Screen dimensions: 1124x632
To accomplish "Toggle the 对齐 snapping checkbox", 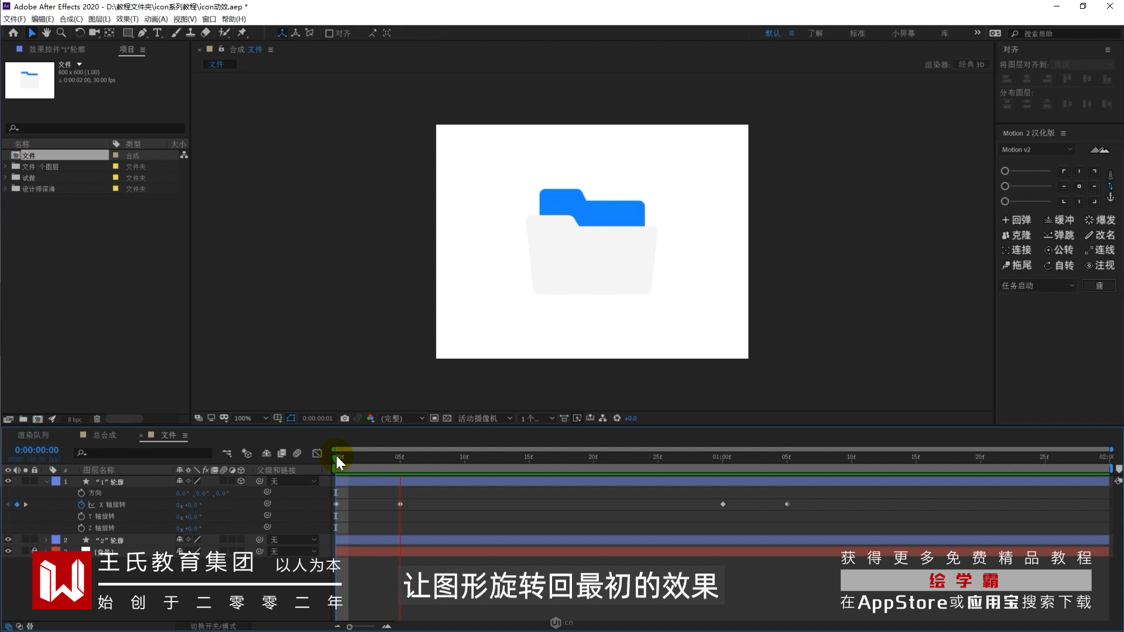I will [330, 33].
